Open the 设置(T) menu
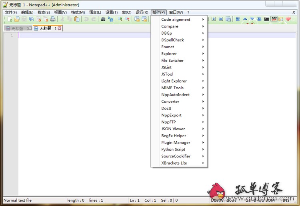The image size is (300, 206). pyautogui.click(x=112, y=12)
